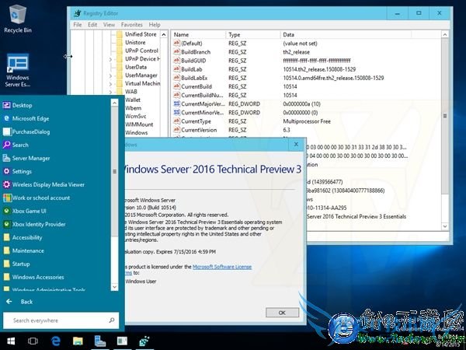Image resolution: width=466 pixels, height=350 pixels.
Task: Expand the Virtual Machine tree node
Action: click(x=110, y=84)
